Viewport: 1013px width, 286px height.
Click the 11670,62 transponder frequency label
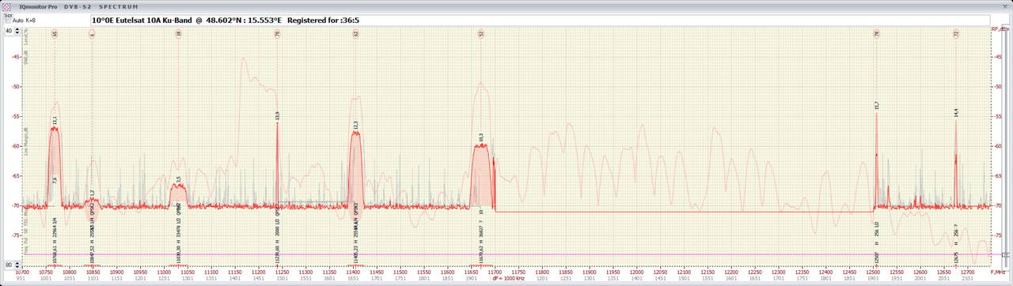(481, 255)
